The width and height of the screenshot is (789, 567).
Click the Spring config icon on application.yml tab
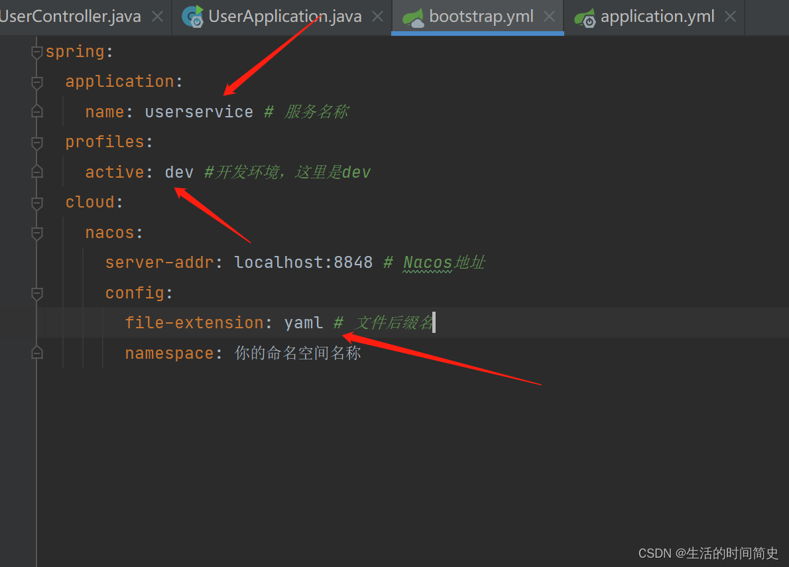[x=585, y=17]
